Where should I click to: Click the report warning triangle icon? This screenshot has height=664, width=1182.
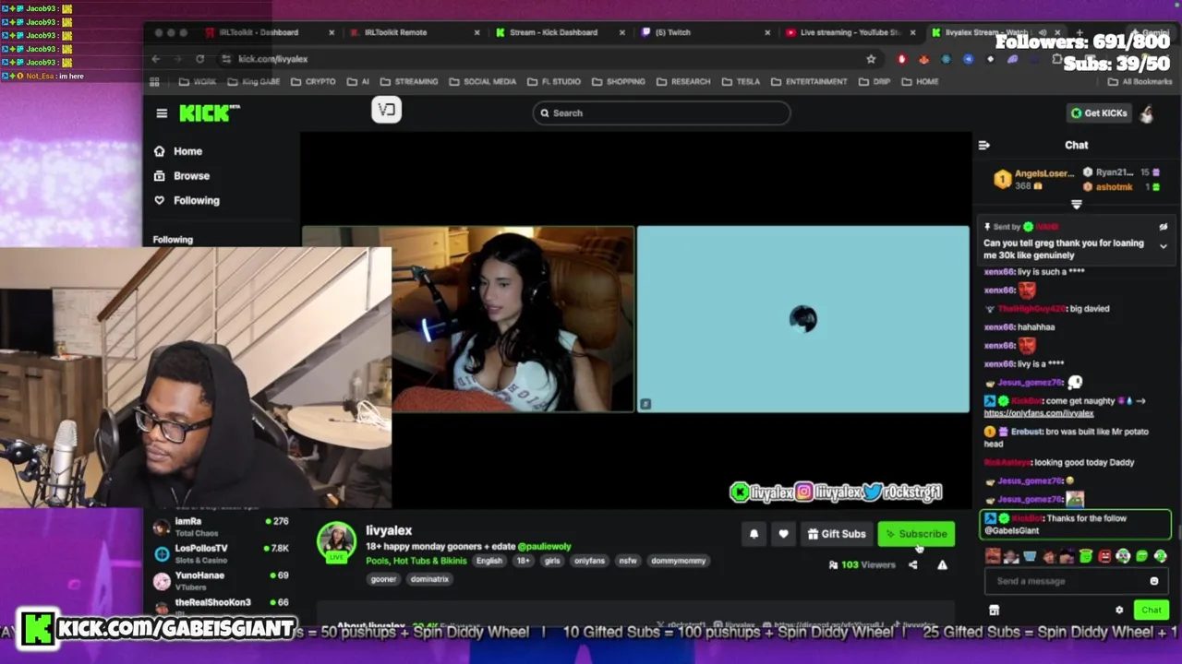(942, 564)
